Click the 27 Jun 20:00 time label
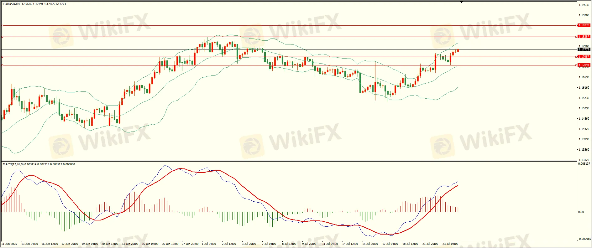This screenshot has width=592, height=248. [x=190, y=244]
